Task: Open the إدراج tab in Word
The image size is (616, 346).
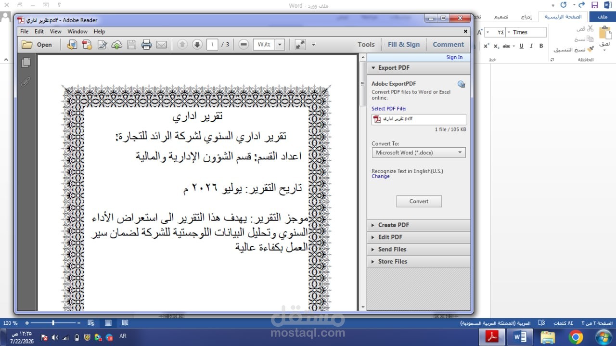Action: coord(526,17)
